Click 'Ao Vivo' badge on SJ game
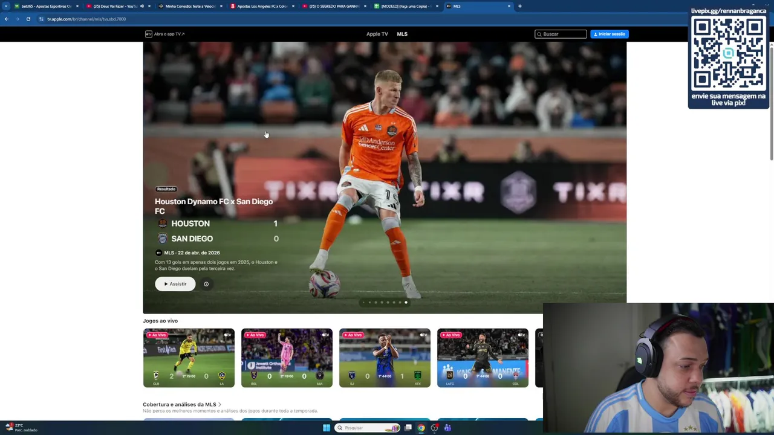The width and height of the screenshot is (774, 435). [353, 335]
